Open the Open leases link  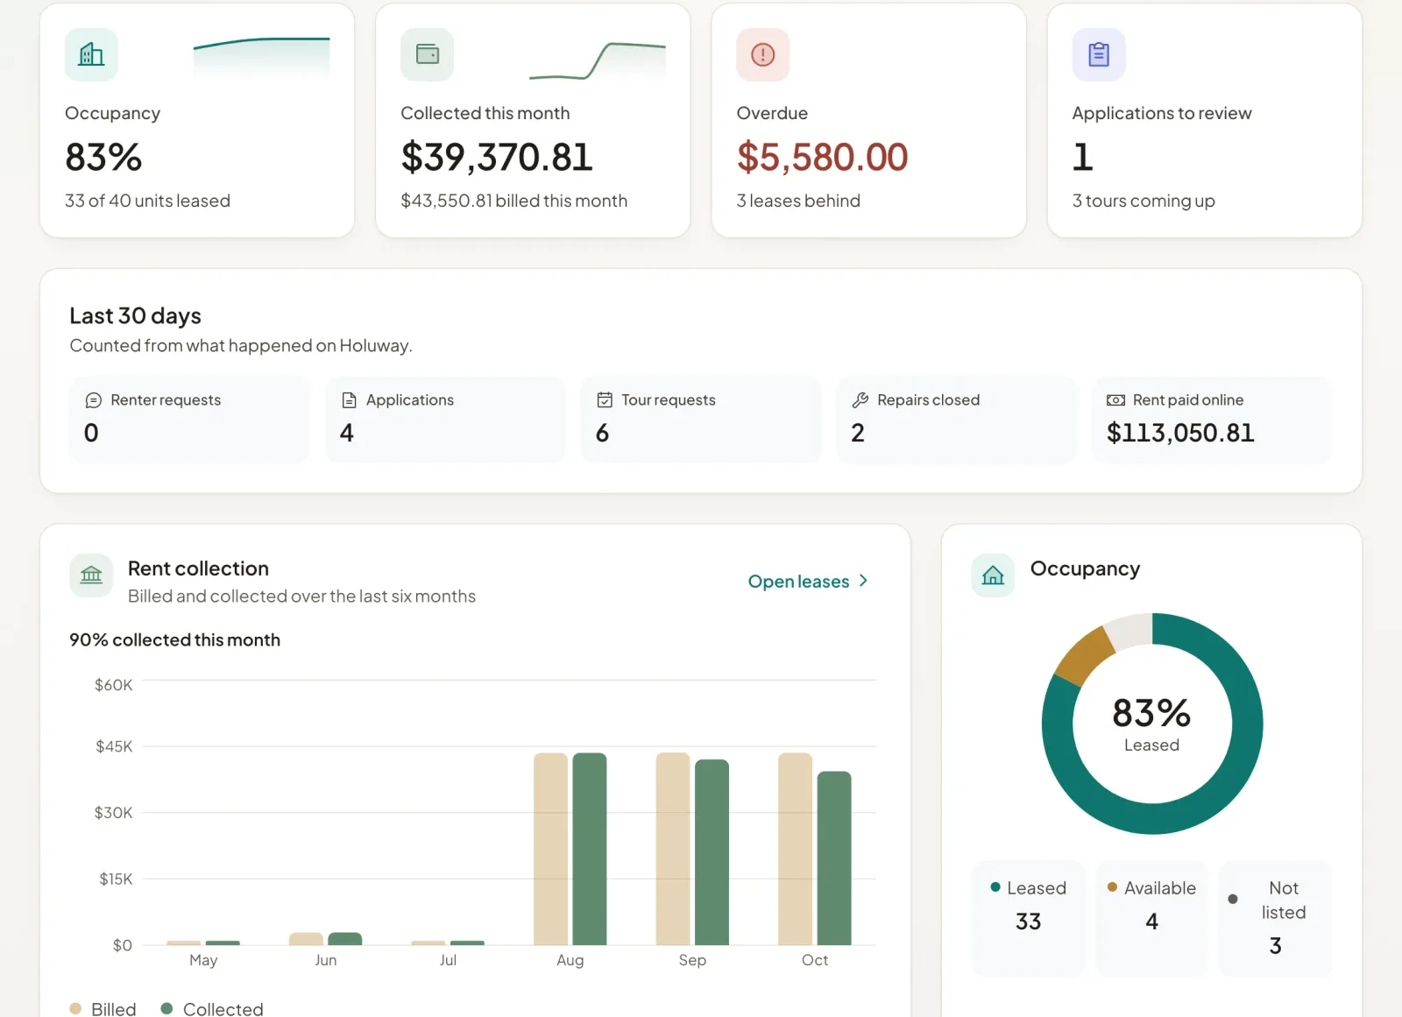point(808,582)
